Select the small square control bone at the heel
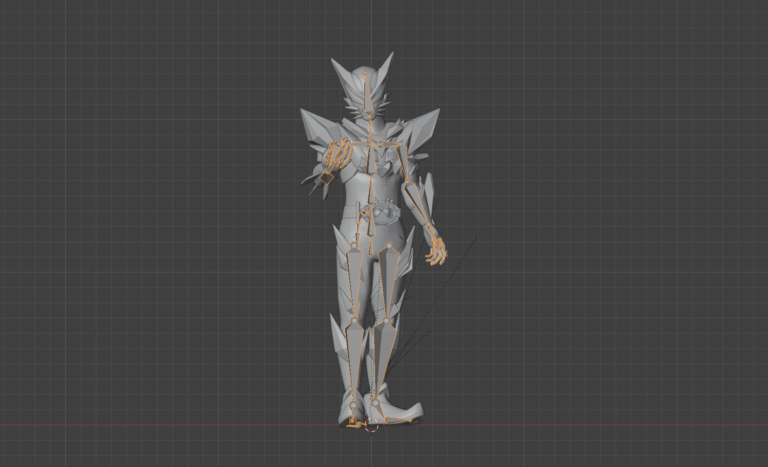 pyautogui.click(x=352, y=422)
